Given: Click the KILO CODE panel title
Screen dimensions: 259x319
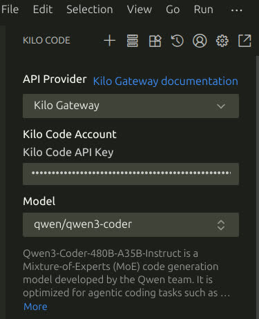Looking at the screenshot, I should [46, 41].
